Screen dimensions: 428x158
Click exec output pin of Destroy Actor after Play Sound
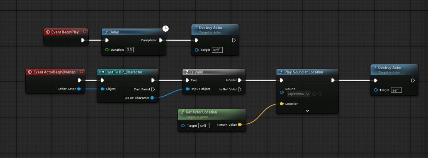[x=413, y=80]
